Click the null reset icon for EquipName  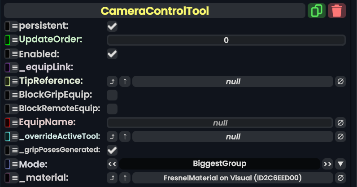340,122
